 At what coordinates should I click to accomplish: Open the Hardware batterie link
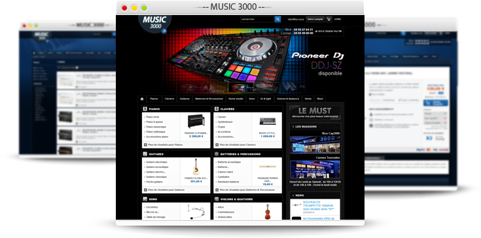pyautogui.click(x=228, y=182)
